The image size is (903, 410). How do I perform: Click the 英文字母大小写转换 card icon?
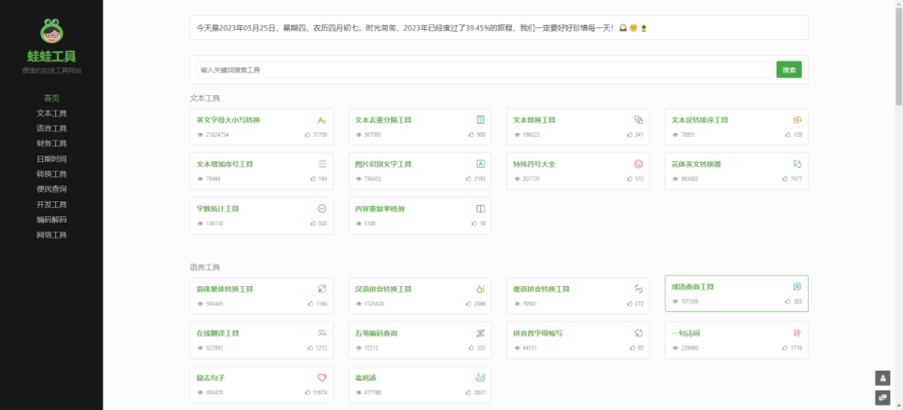pyautogui.click(x=322, y=120)
